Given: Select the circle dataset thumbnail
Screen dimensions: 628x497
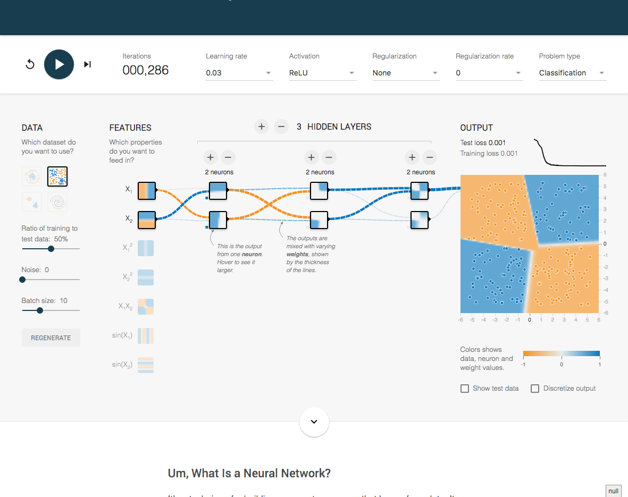Looking at the screenshot, I should 32,176.
